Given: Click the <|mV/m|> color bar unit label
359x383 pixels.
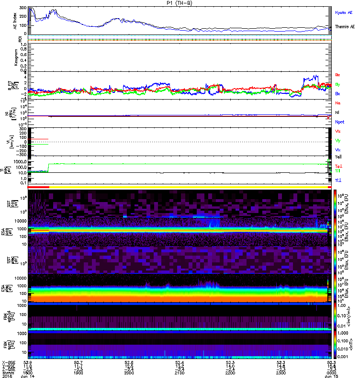Looking at the screenshot, I should point(349,316).
